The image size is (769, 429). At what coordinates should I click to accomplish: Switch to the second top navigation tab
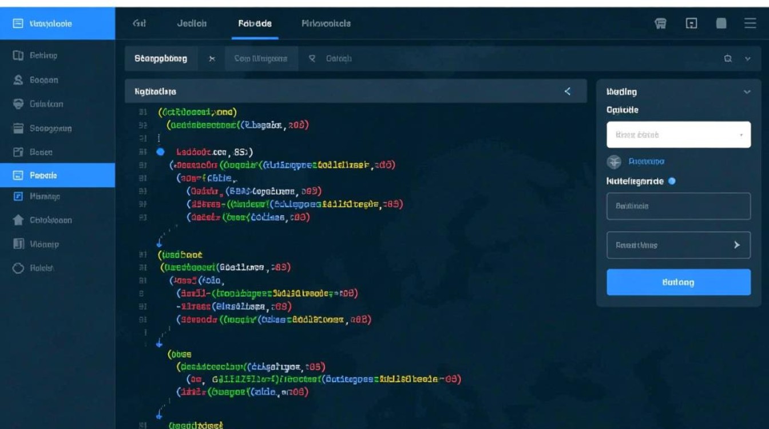192,23
